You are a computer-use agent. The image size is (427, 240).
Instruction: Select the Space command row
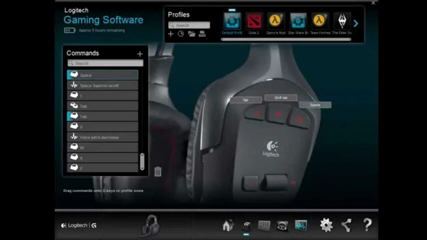click(103, 75)
